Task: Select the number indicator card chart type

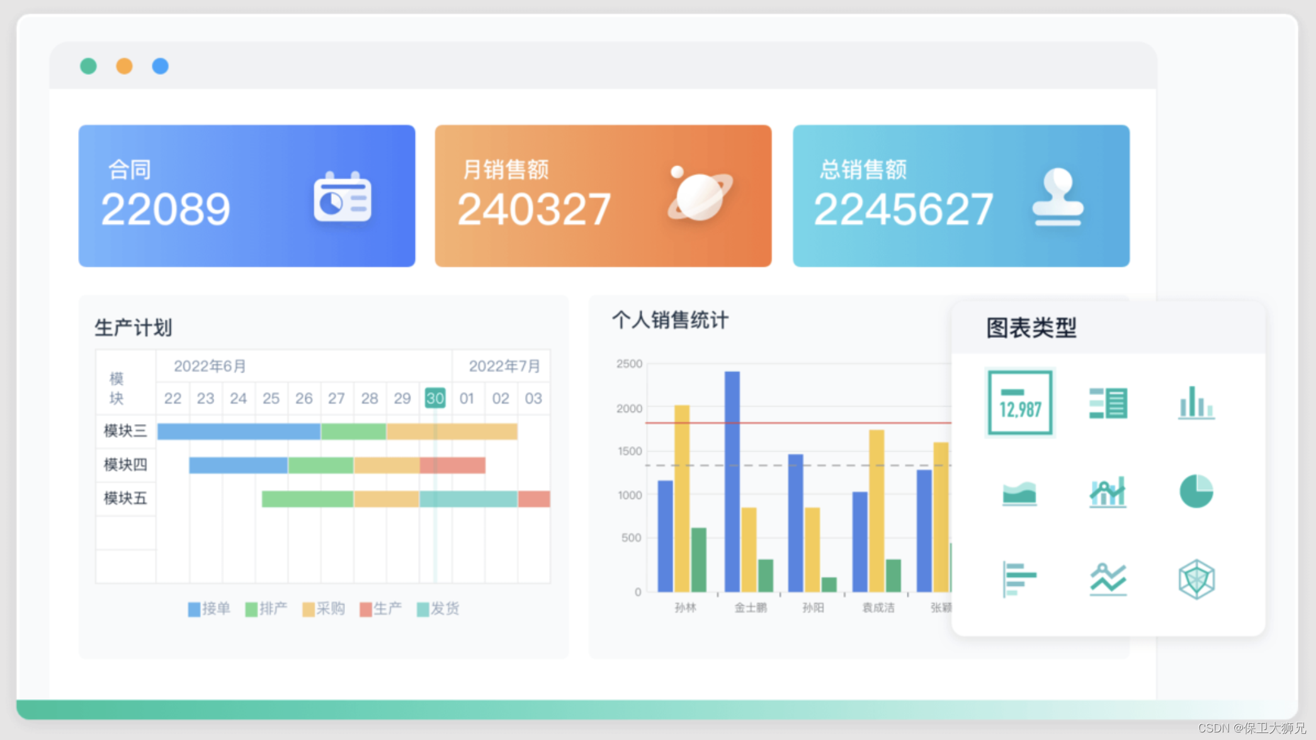Action: 1019,403
